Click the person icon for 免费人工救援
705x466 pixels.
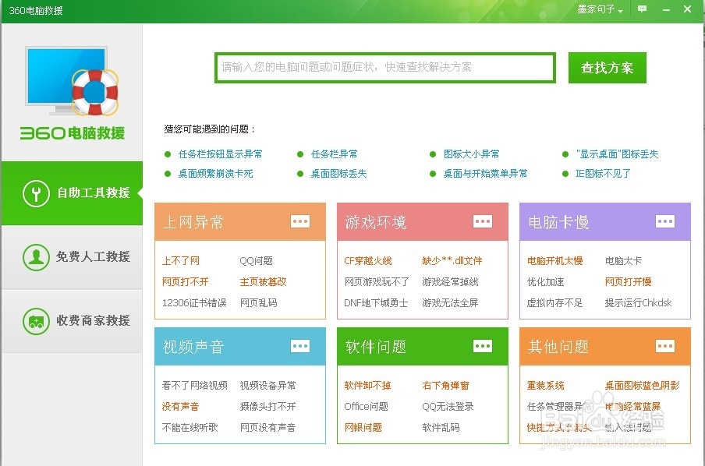36,257
